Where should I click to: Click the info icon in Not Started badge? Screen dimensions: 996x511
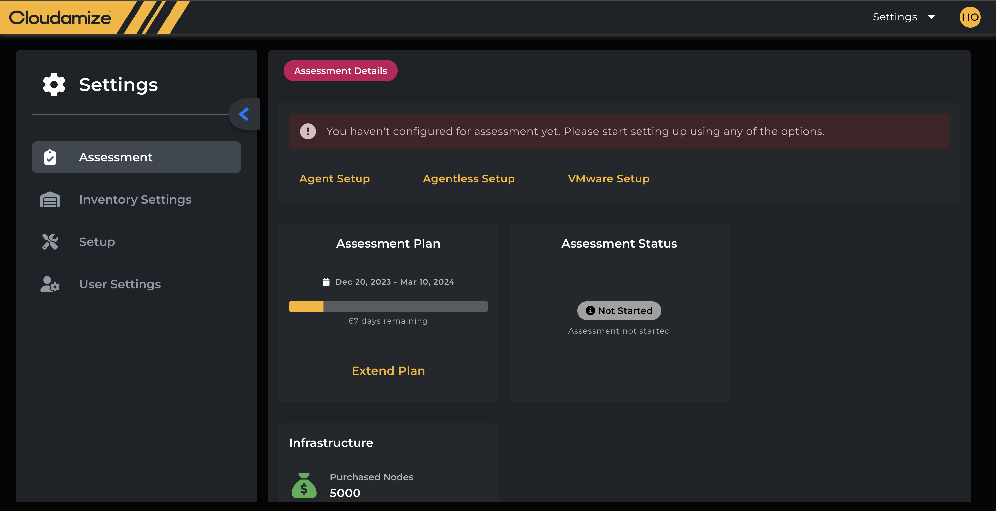590,311
